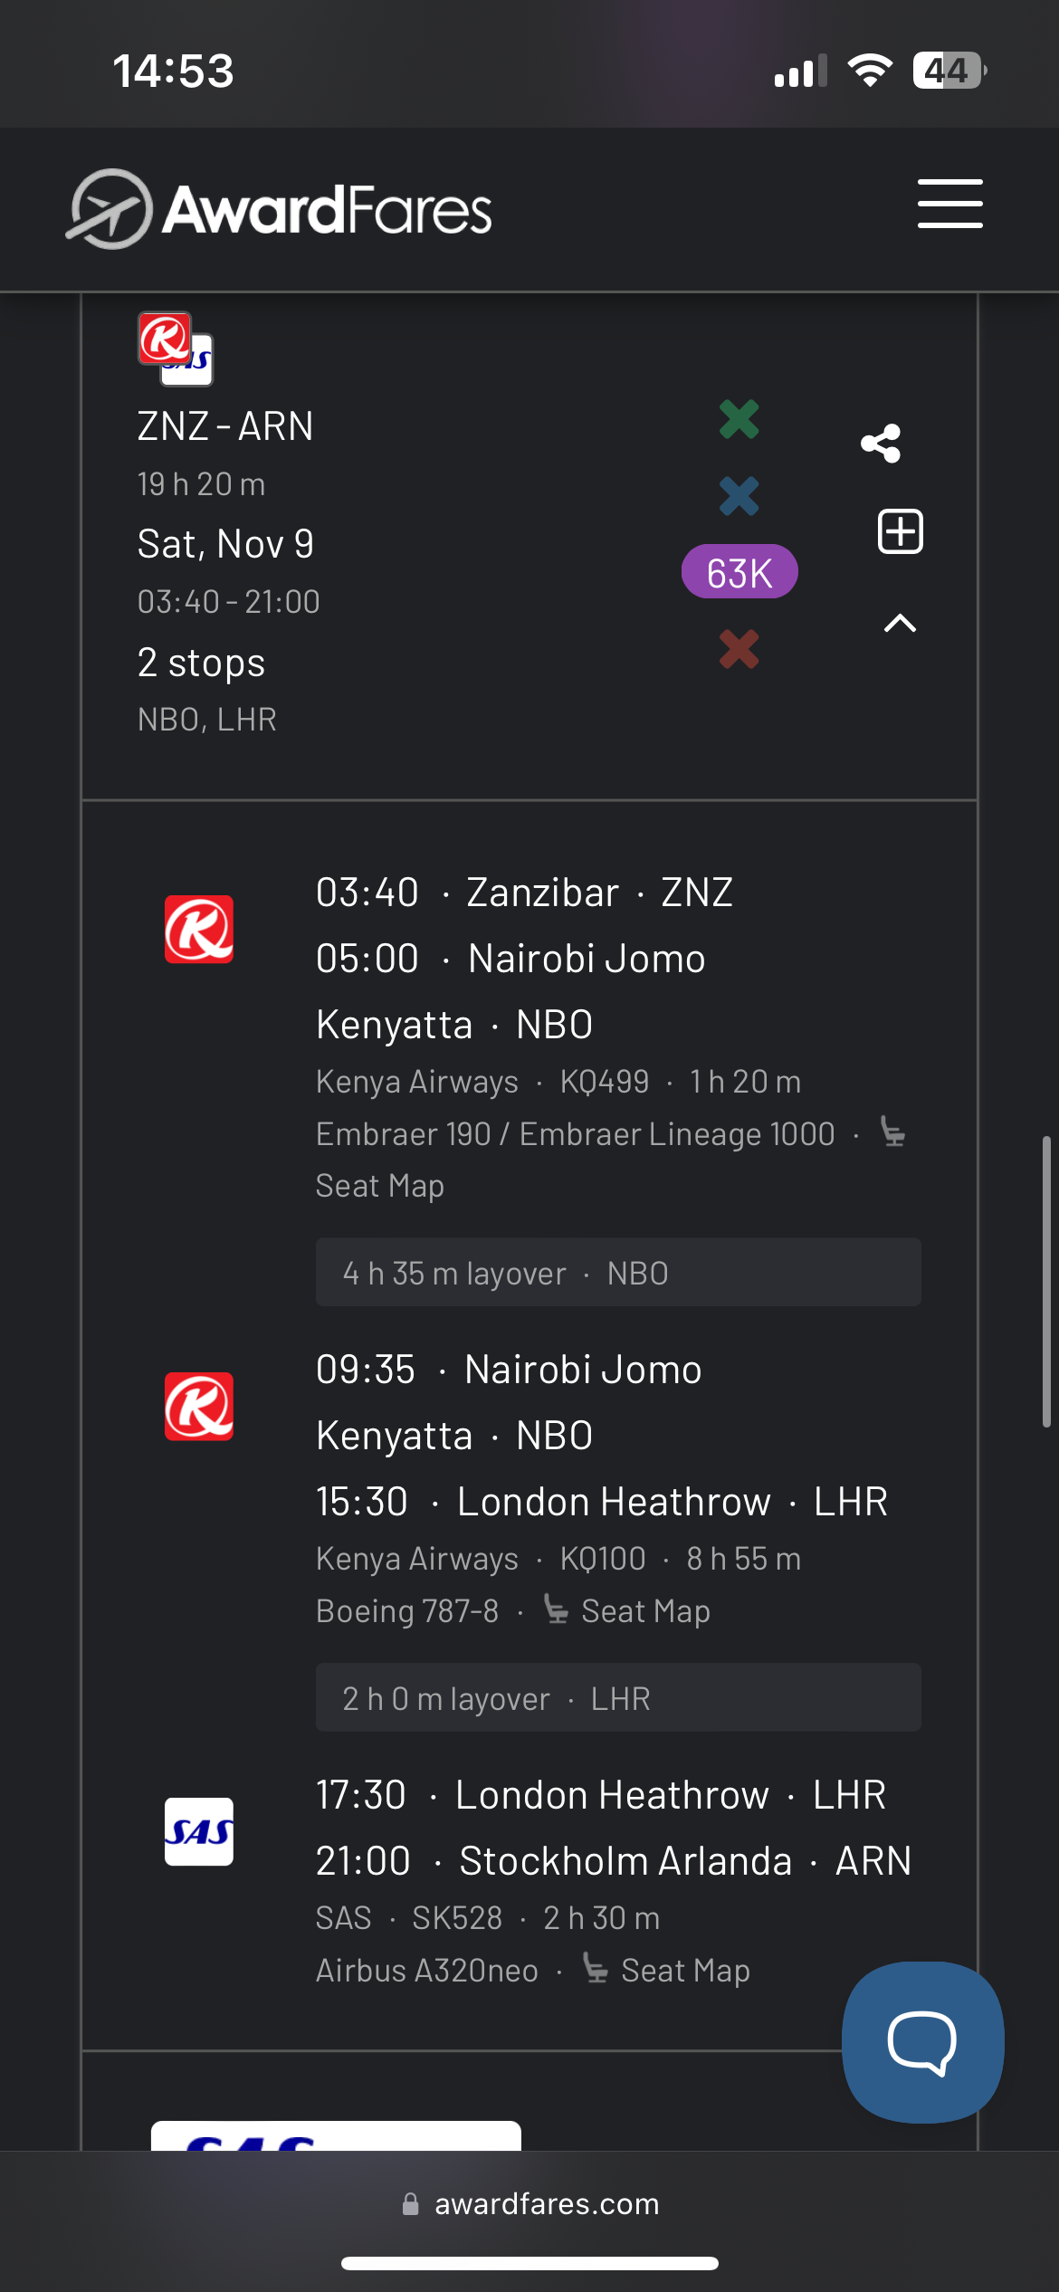This screenshot has width=1059, height=2292.
Task: Collapse the flight details chevron
Action: pyautogui.click(x=900, y=624)
